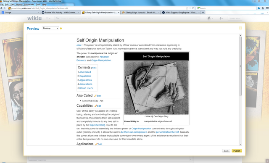The width and height of the screenshot is (269, 163).
Task: Click the preview pane scrollbar thumb
Action: click(x=240, y=66)
